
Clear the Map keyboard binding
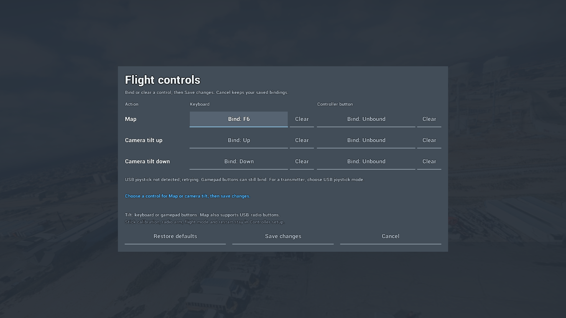302,119
